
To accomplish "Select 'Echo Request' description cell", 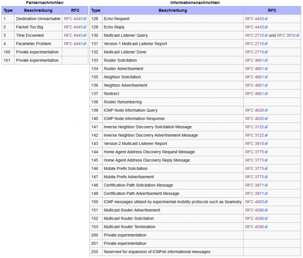I will [173, 19].
